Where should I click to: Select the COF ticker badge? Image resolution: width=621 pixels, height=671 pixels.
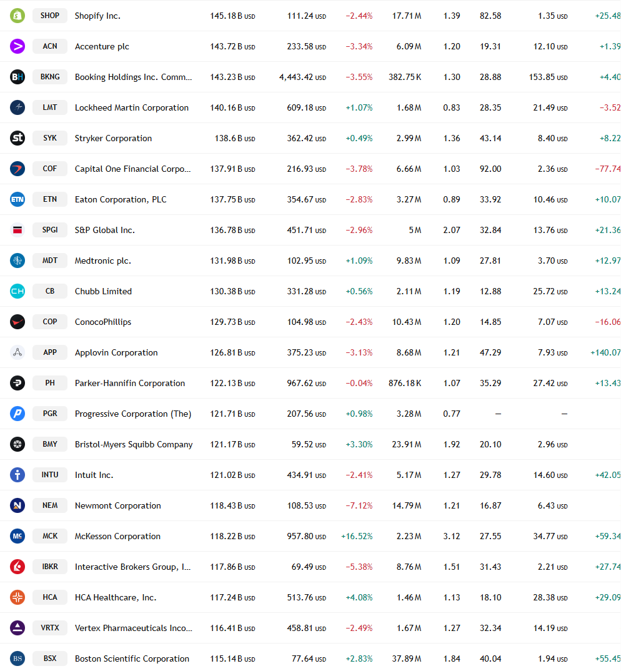pyautogui.click(x=49, y=169)
